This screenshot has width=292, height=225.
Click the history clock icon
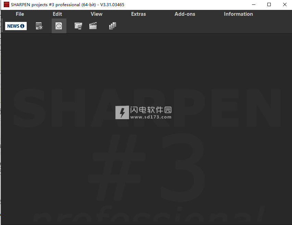[59, 26]
